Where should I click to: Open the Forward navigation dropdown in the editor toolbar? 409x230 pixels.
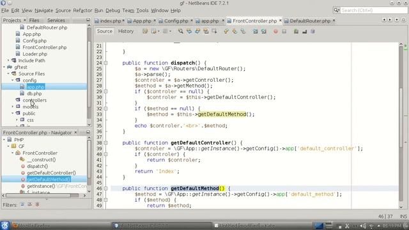tap(170, 31)
